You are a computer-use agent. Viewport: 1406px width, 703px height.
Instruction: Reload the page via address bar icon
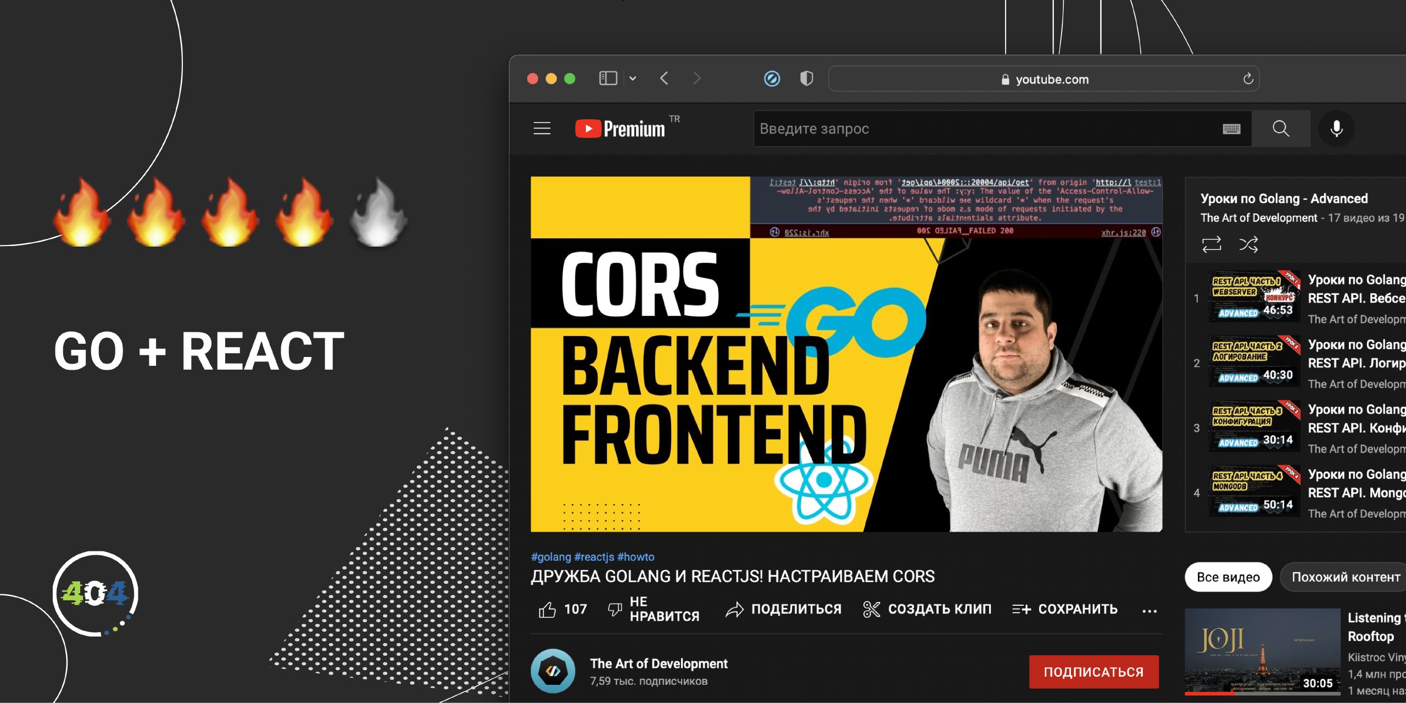pos(1248,79)
